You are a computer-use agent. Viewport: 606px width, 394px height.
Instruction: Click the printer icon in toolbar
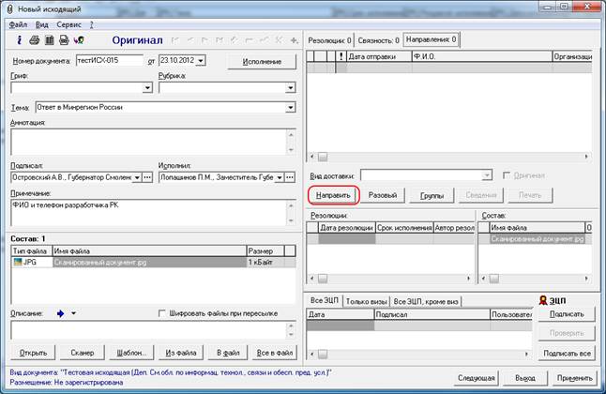click(35, 40)
